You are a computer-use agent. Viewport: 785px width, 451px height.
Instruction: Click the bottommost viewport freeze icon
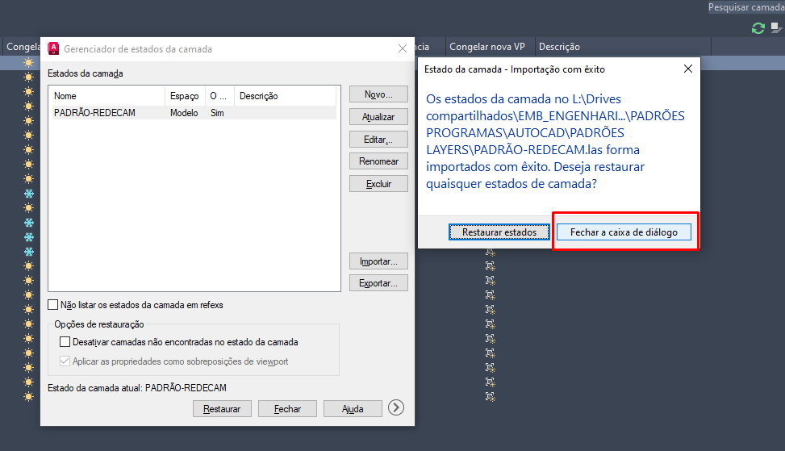click(490, 397)
